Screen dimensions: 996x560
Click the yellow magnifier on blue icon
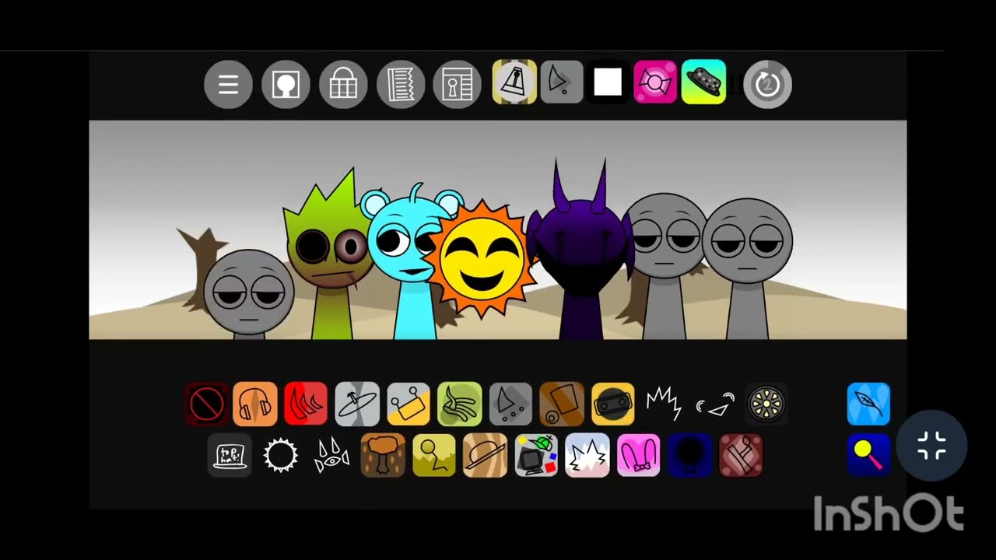click(x=868, y=455)
